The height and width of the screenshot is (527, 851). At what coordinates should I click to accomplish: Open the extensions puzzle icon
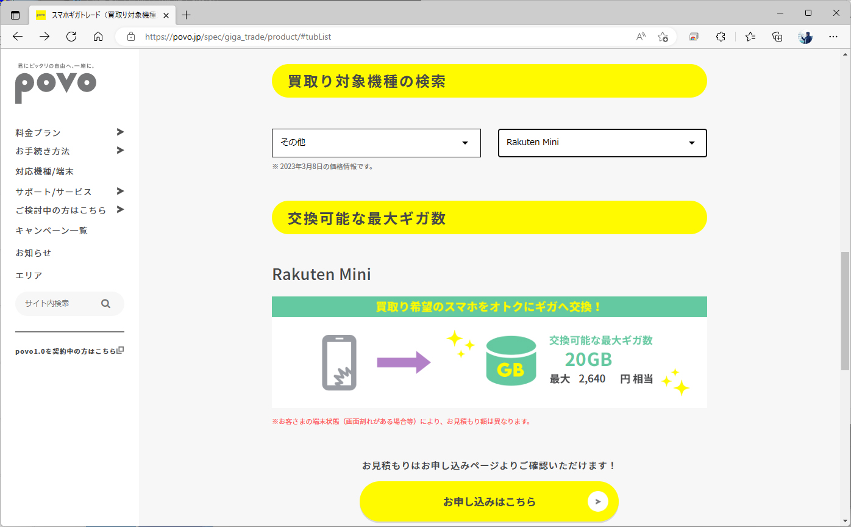click(x=721, y=37)
